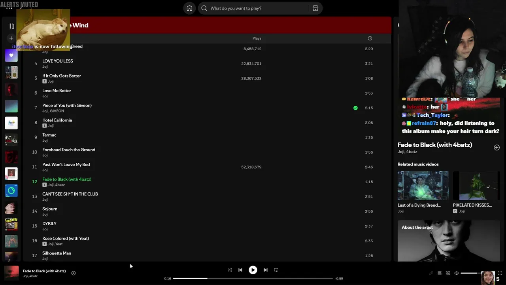The image size is (506, 285).
Task: Enter full screen player view
Action: [500, 273]
